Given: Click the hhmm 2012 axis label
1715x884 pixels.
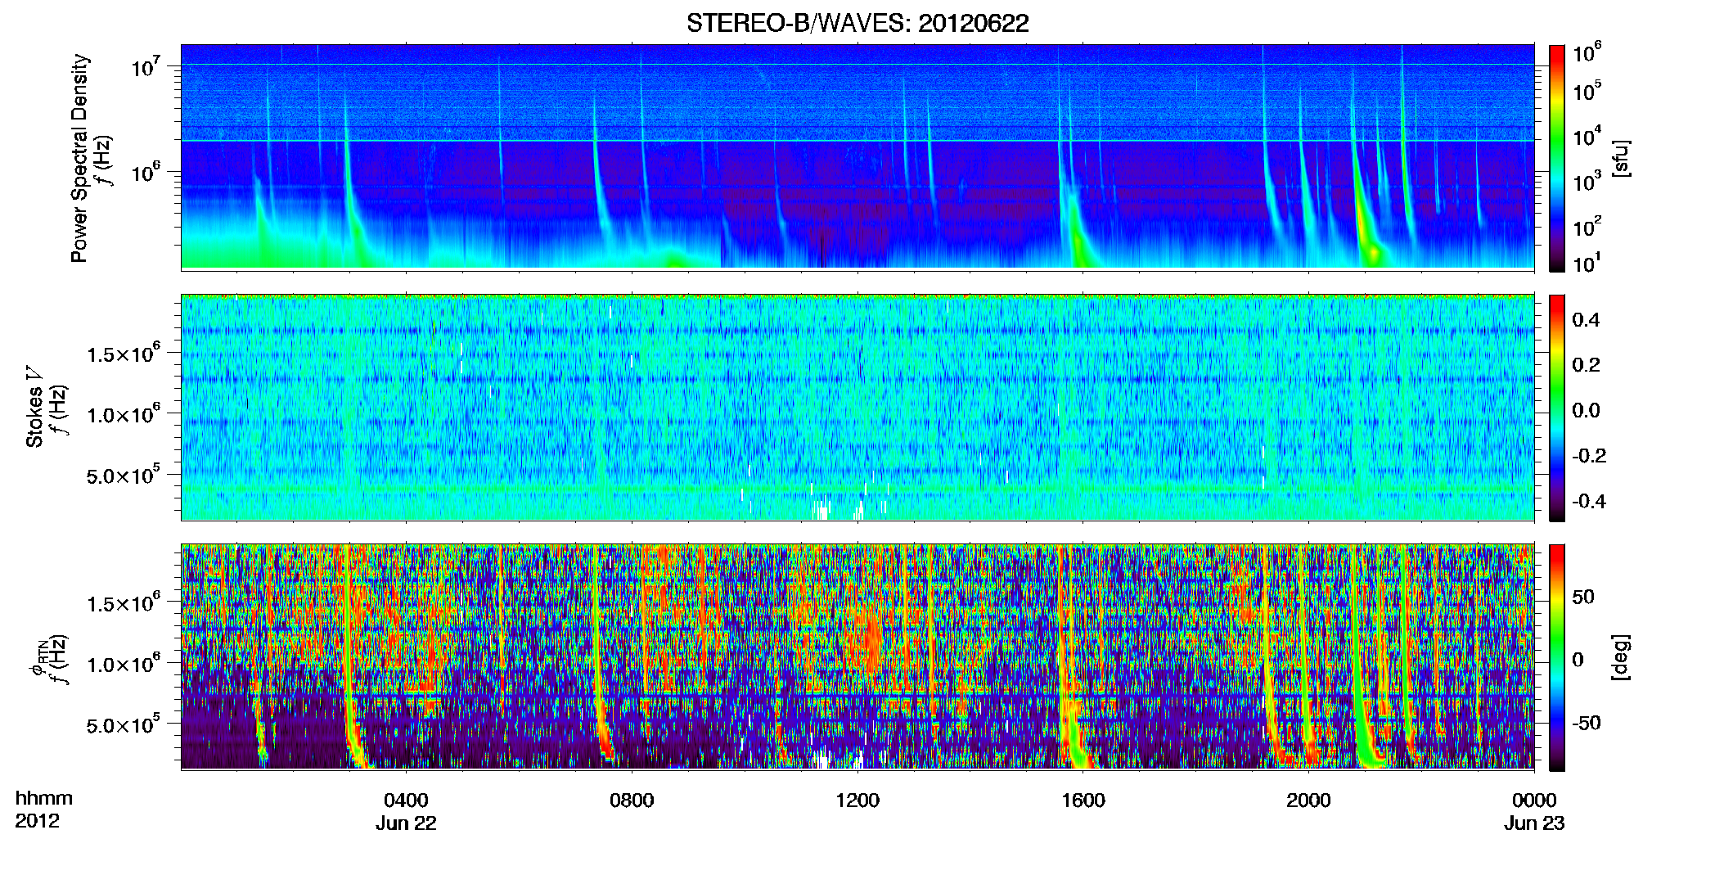Looking at the screenshot, I should [x=43, y=810].
